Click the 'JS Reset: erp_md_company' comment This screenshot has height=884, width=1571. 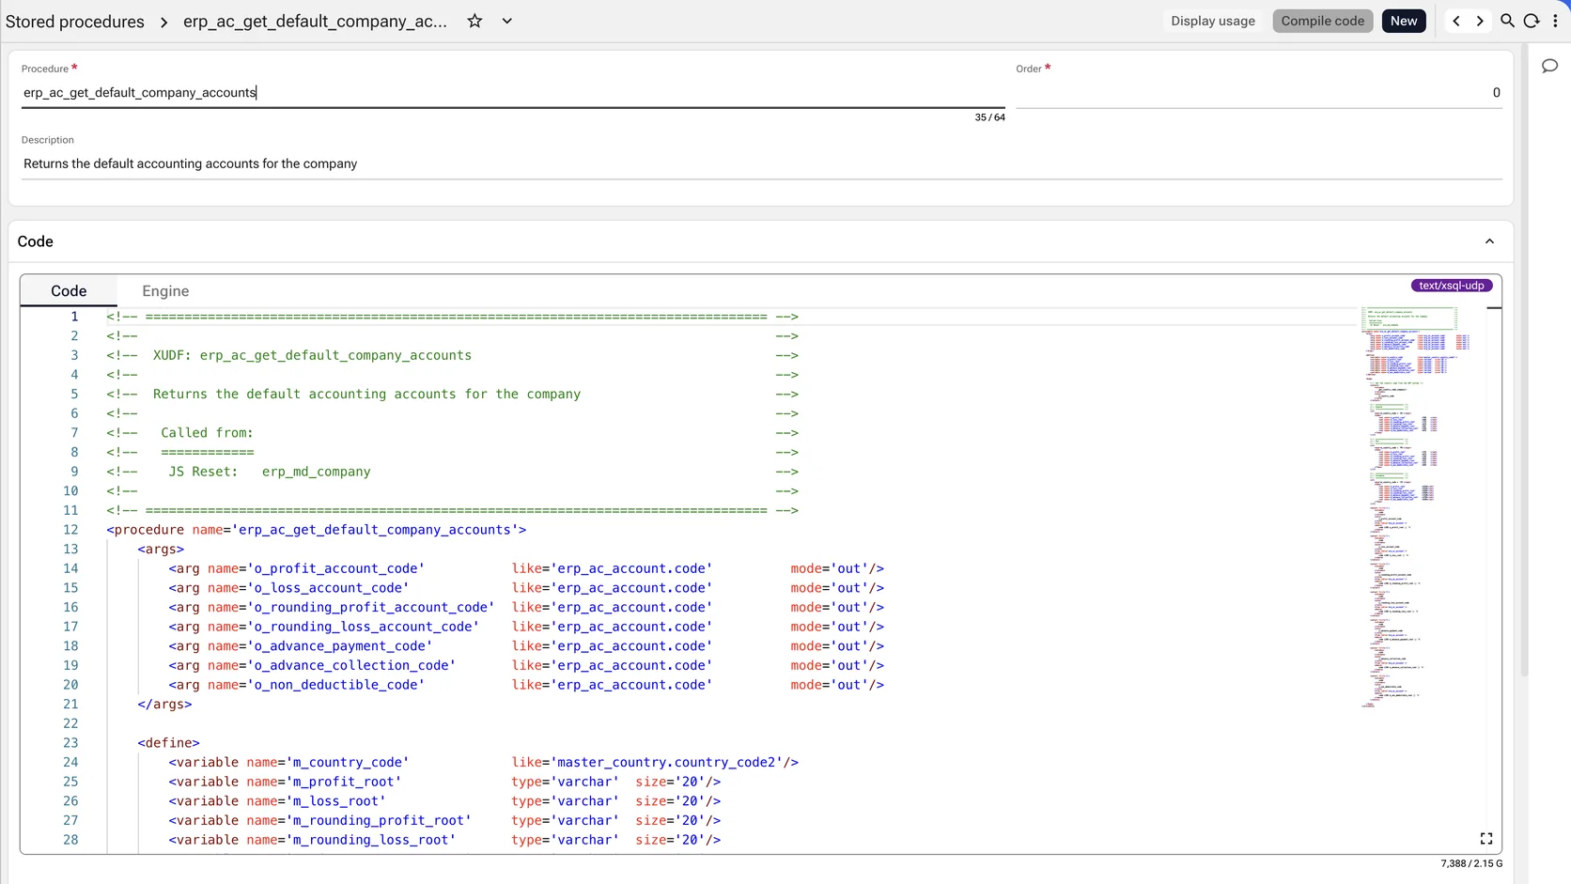pos(270,472)
